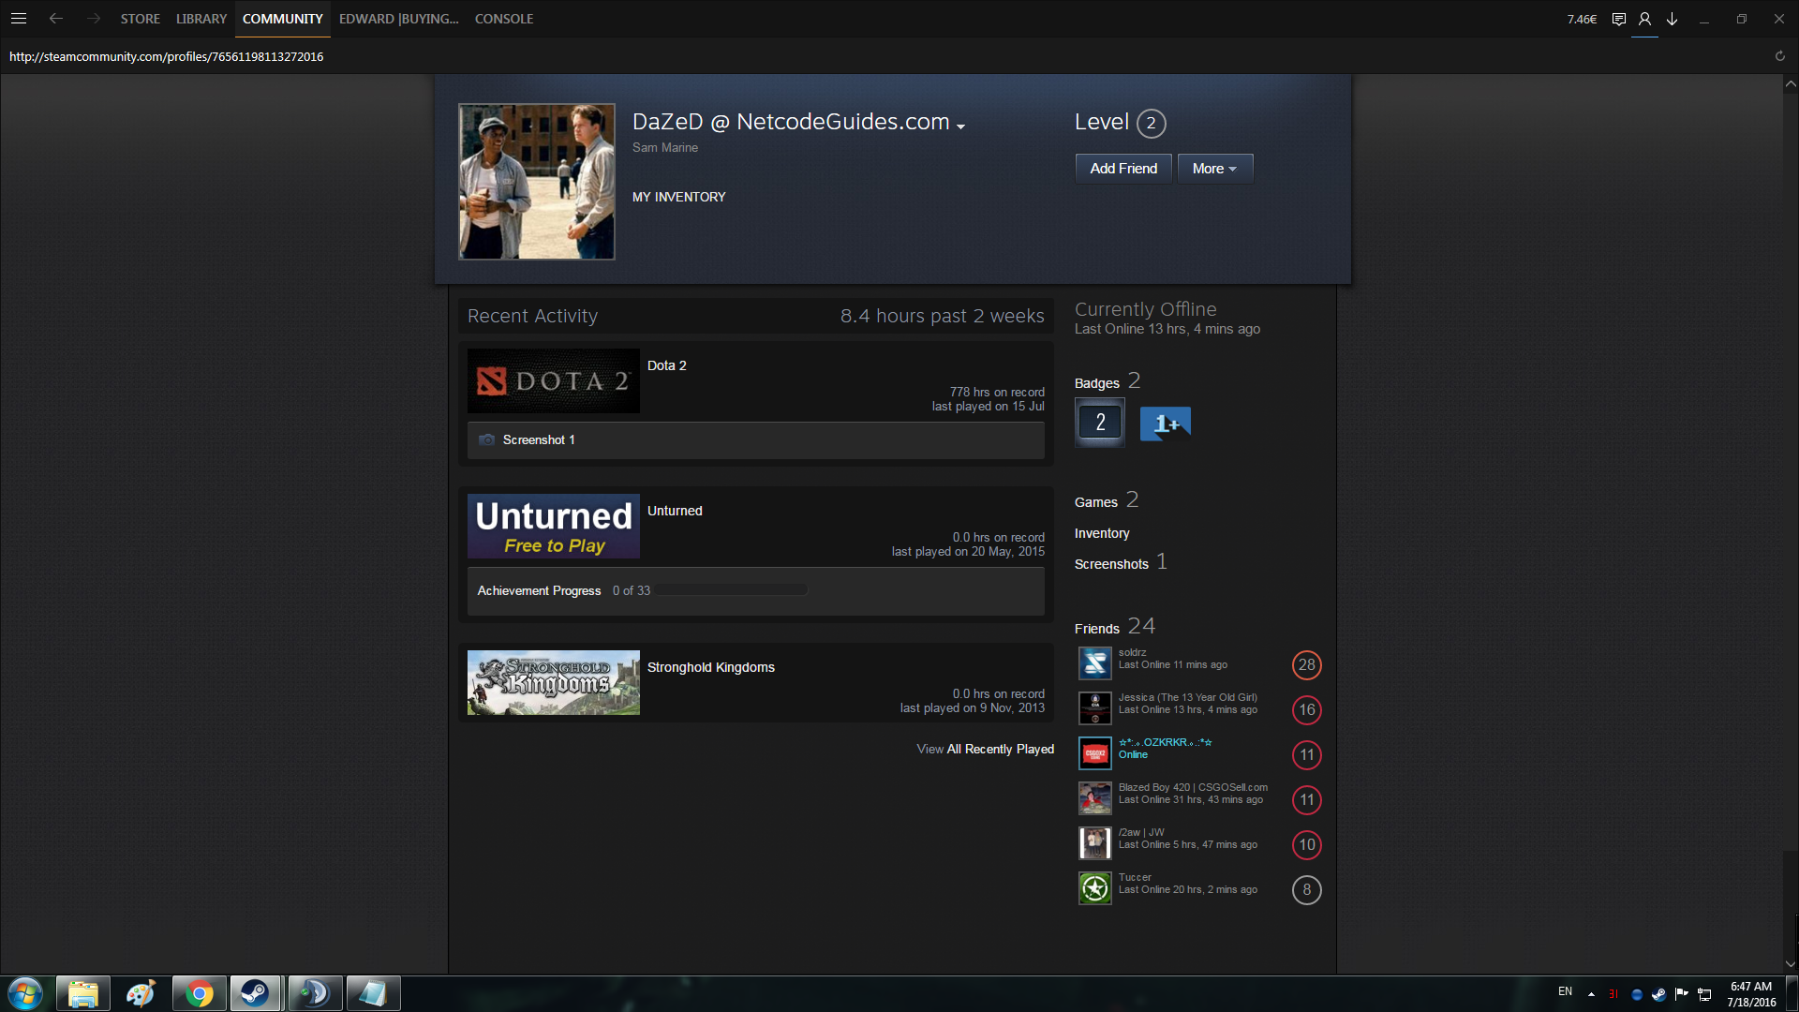This screenshot has width=1799, height=1012.
Task: Click the Level 2 badge icon
Action: click(x=1099, y=423)
